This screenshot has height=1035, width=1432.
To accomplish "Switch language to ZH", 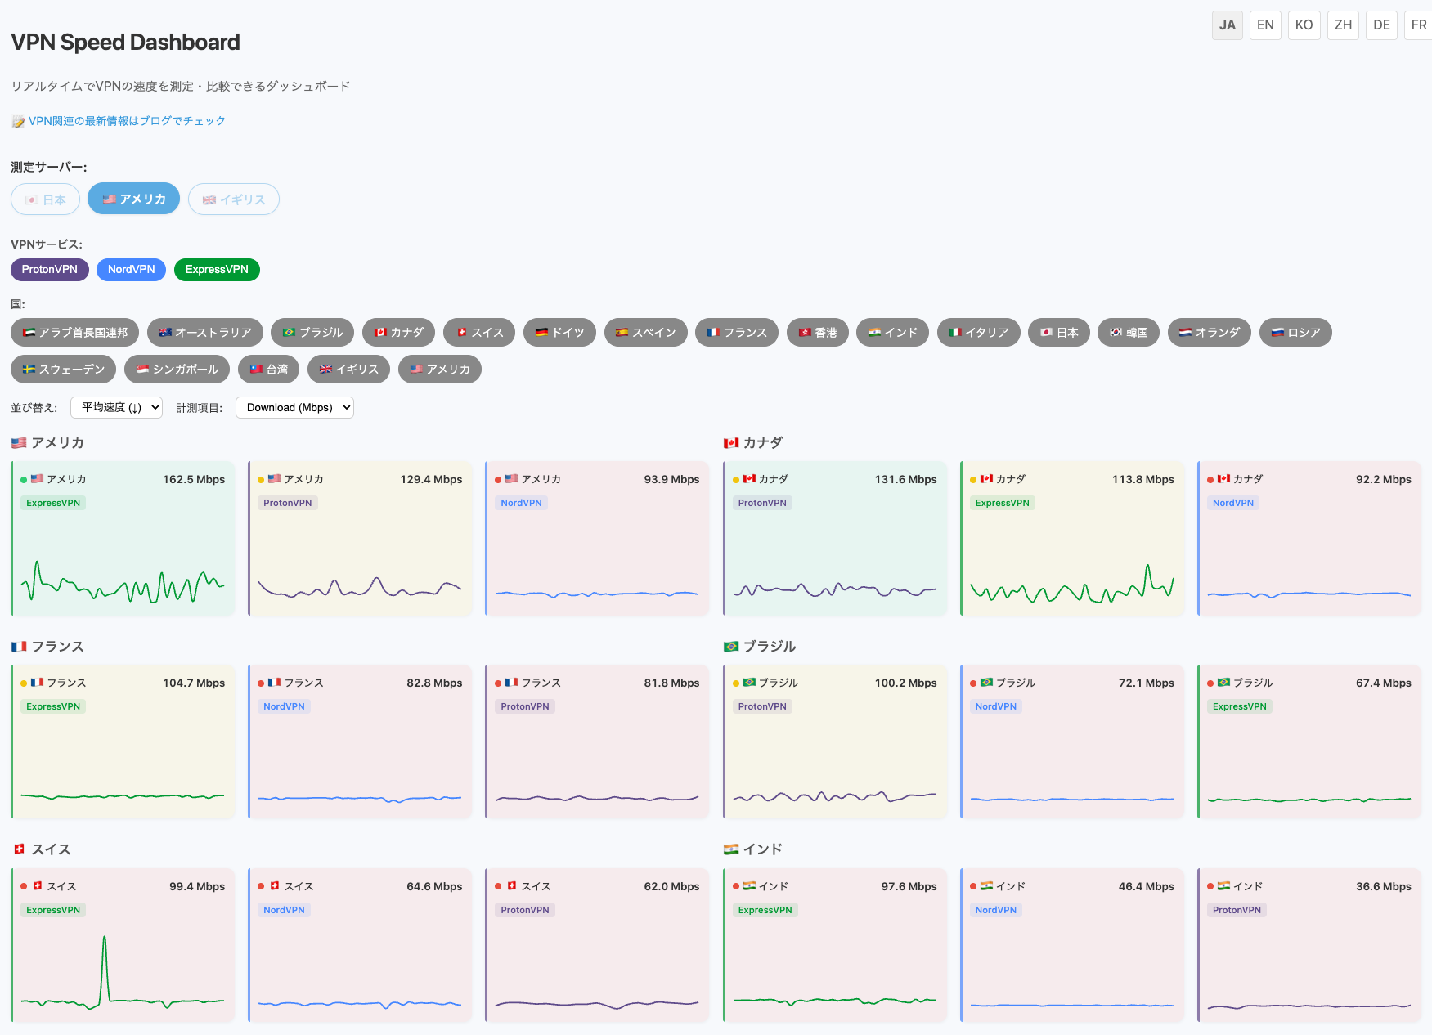I will [x=1343, y=25].
